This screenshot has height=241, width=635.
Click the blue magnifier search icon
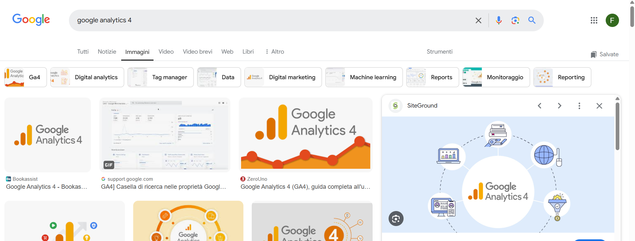(532, 20)
